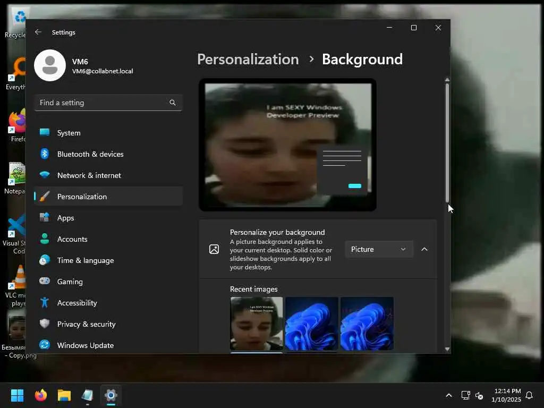
Task: Open the Picture background type dropdown
Action: (379, 249)
